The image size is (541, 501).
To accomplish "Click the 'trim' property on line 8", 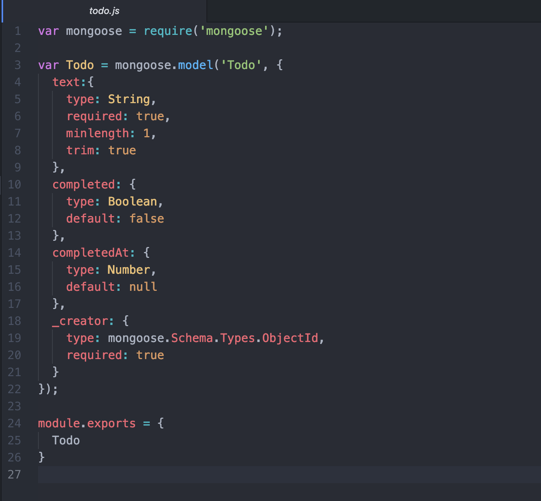I will (80, 150).
